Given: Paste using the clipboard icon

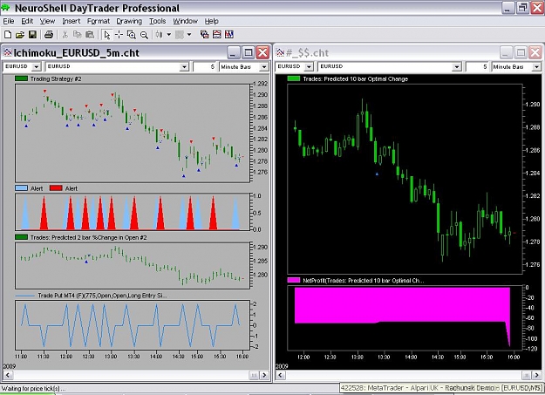Looking at the screenshot, I should [90, 34].
